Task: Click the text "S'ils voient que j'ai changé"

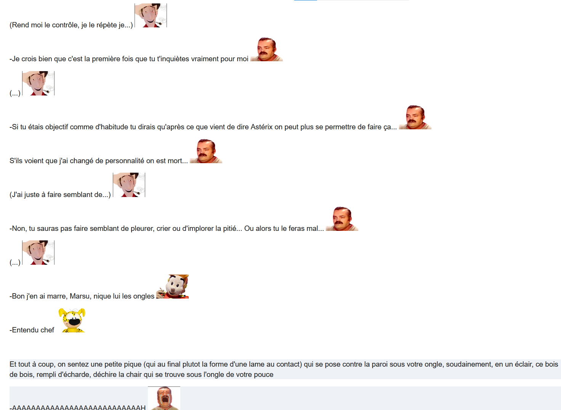Action: pos(51,161)
